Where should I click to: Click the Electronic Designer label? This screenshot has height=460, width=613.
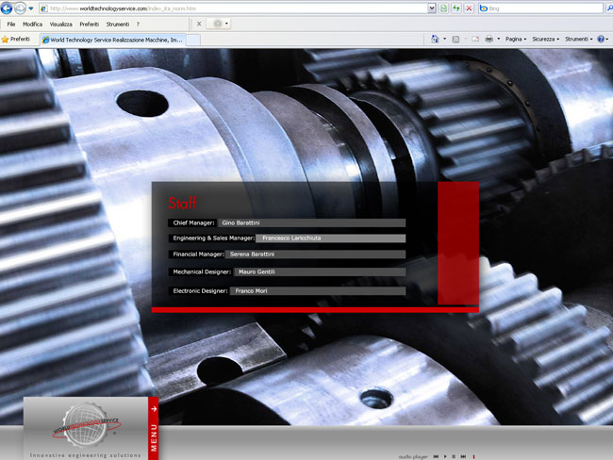tap(200, 290)
